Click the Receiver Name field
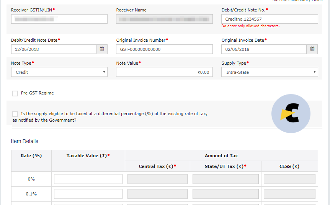The image size is (330, 205). 164,19
